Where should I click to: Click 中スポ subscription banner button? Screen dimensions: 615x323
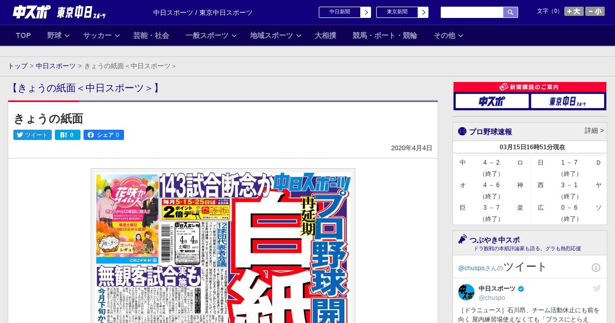point(492,101)
